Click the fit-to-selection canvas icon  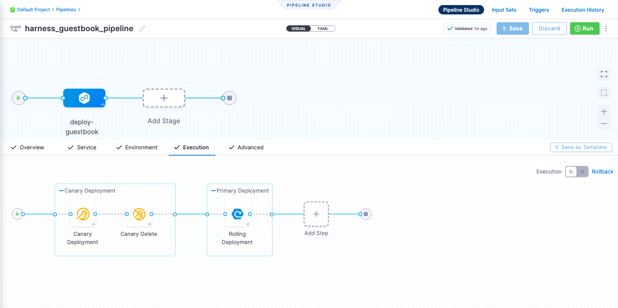(x=604, y=93)
